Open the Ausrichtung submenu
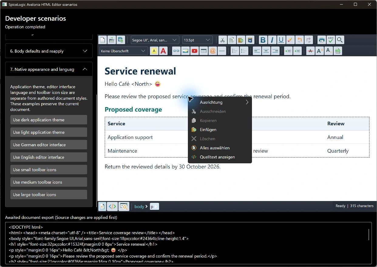The height and width of the screenshot is (267, 377). point(220,102)
